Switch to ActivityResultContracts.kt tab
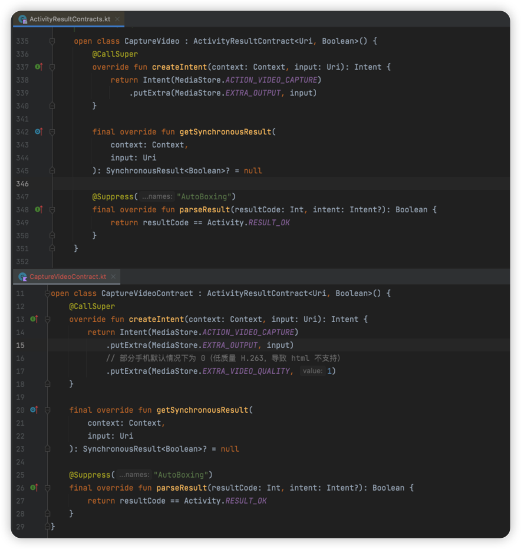The width and height of the screenshot is (521, 549). click(x=70, y=19)
